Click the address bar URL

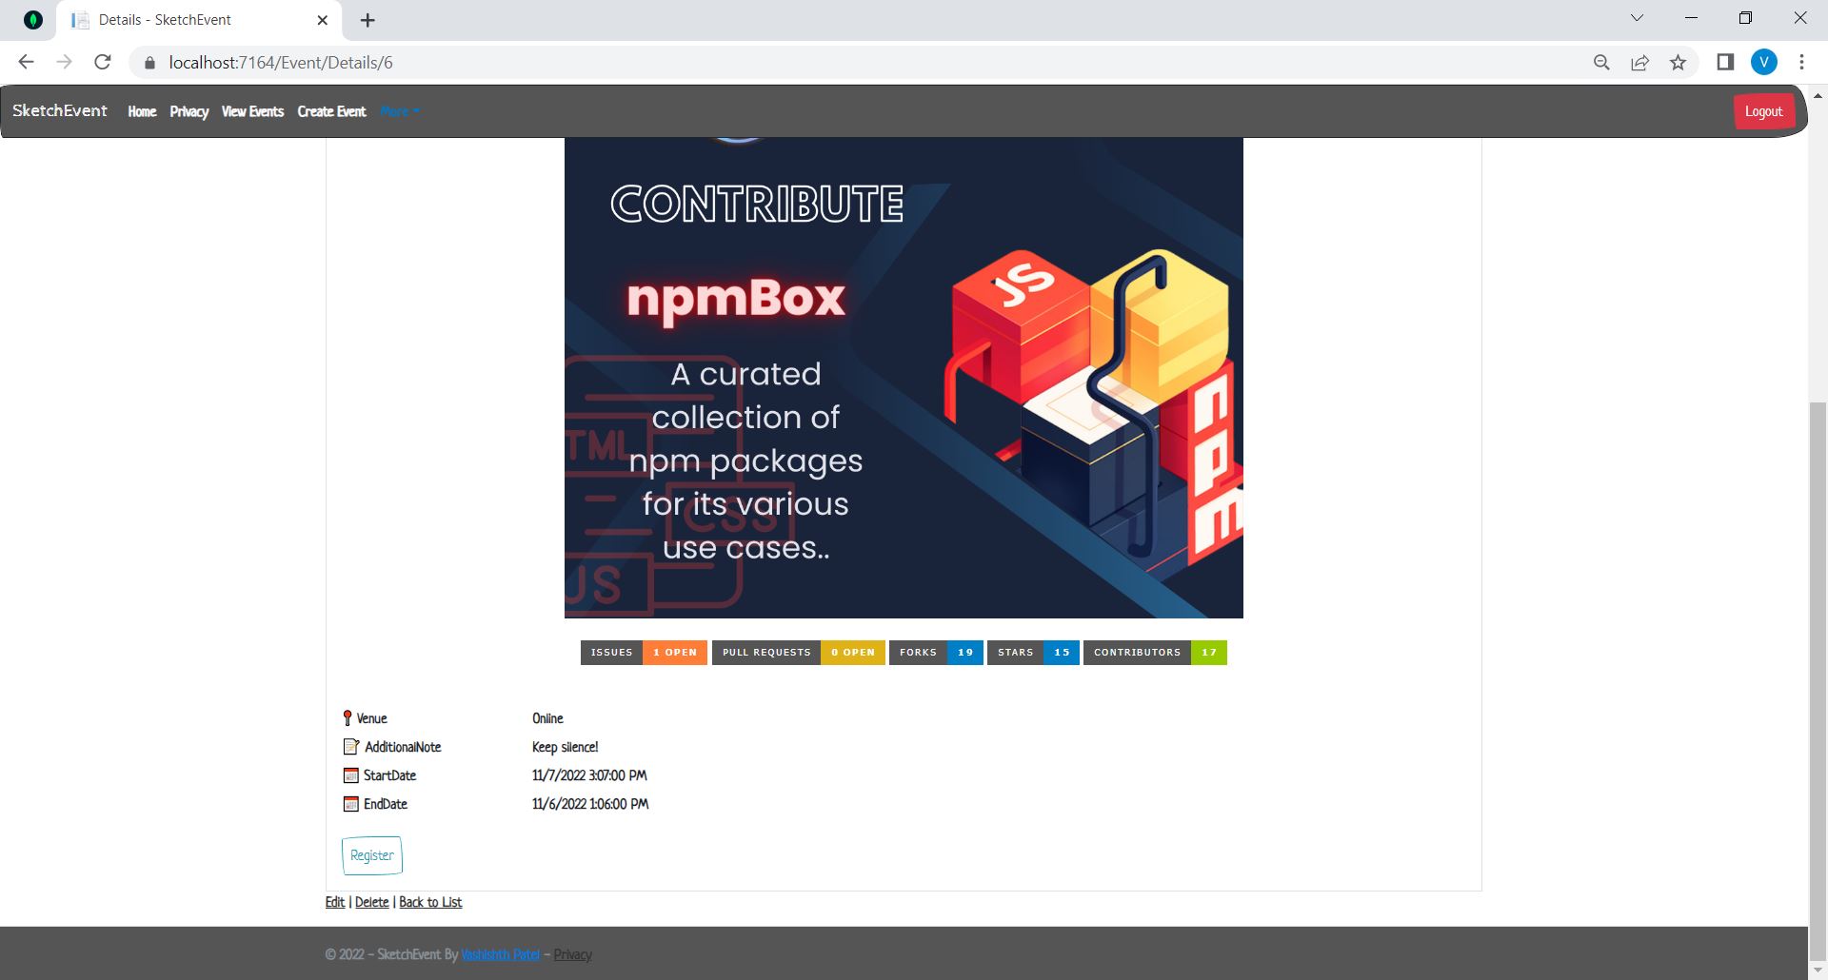[281, 63]
